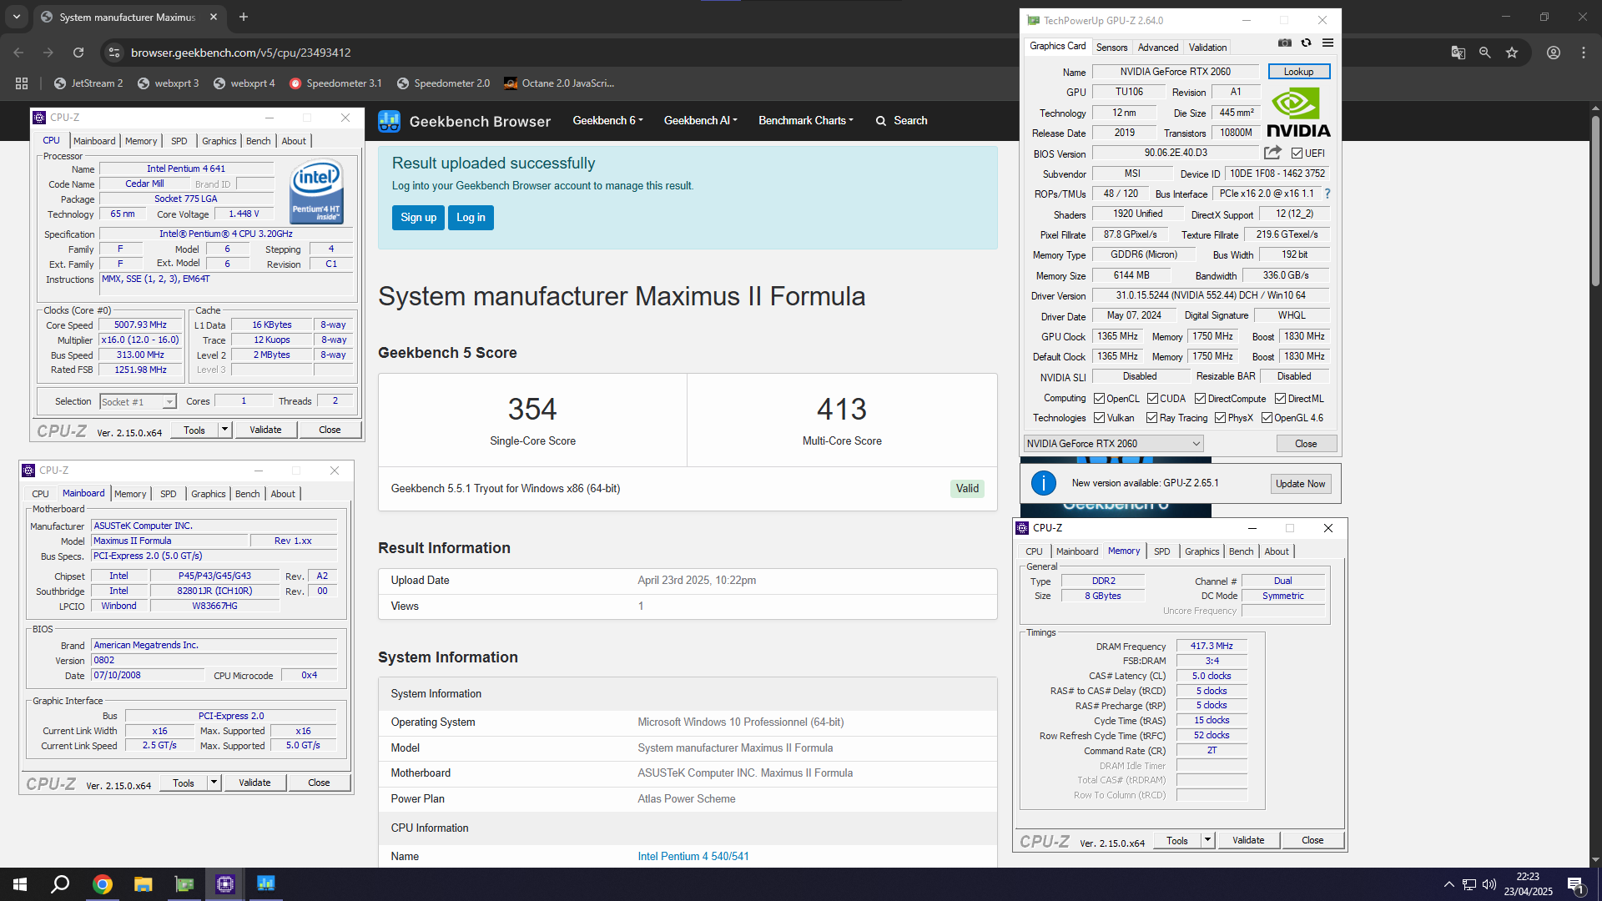Click the Chrome address bar URL

[x=240, y=53]
